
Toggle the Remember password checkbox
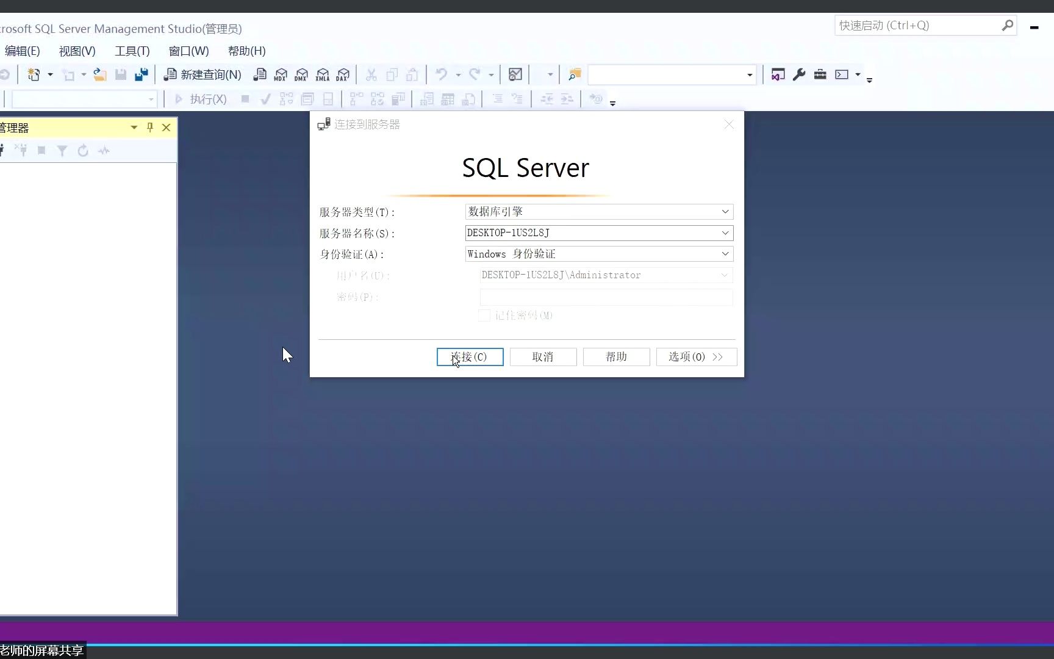click(484, 315)
